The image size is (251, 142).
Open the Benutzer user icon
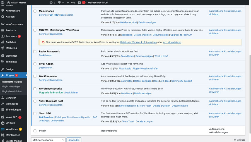(3, 98)
